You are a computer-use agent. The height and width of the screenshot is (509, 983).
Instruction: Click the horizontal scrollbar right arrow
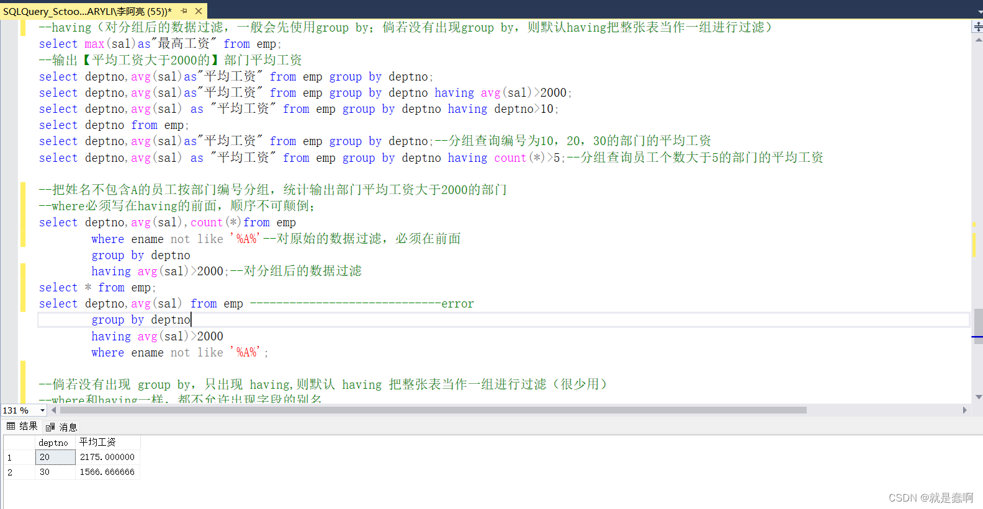[x=964, y=410]
